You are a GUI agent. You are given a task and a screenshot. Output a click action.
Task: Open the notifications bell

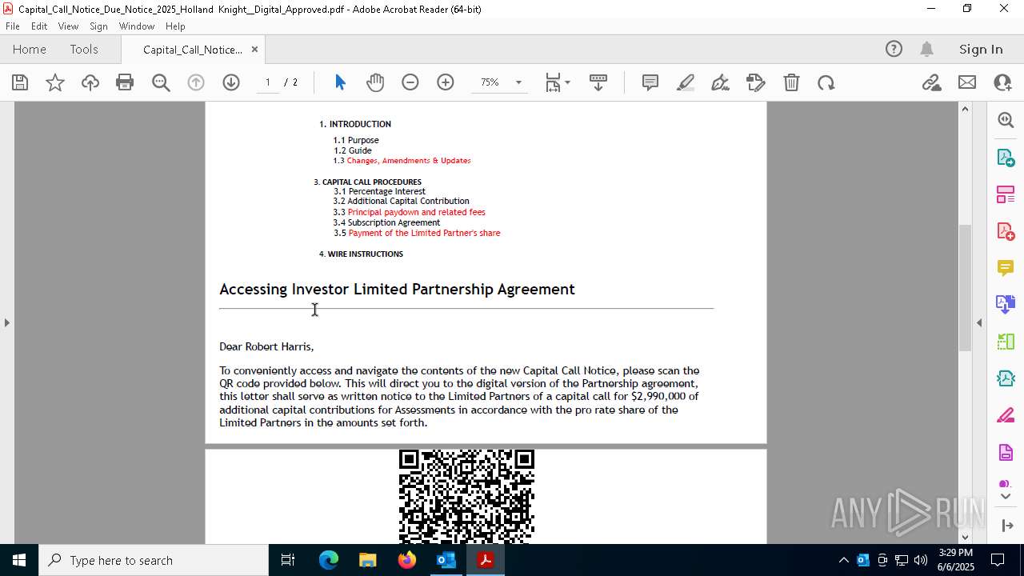(926, 49)
